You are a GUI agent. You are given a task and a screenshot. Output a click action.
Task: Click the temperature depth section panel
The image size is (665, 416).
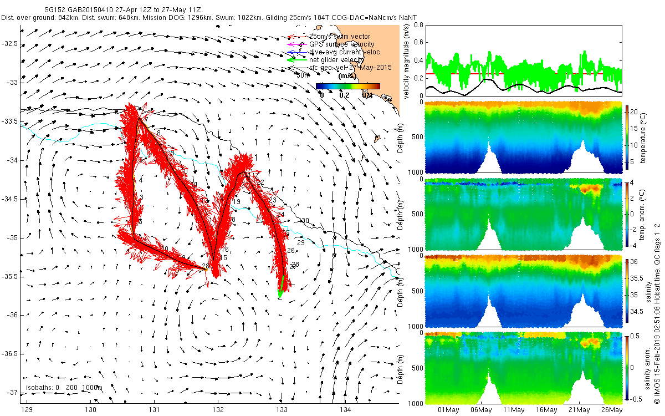(x=523, y=137)
